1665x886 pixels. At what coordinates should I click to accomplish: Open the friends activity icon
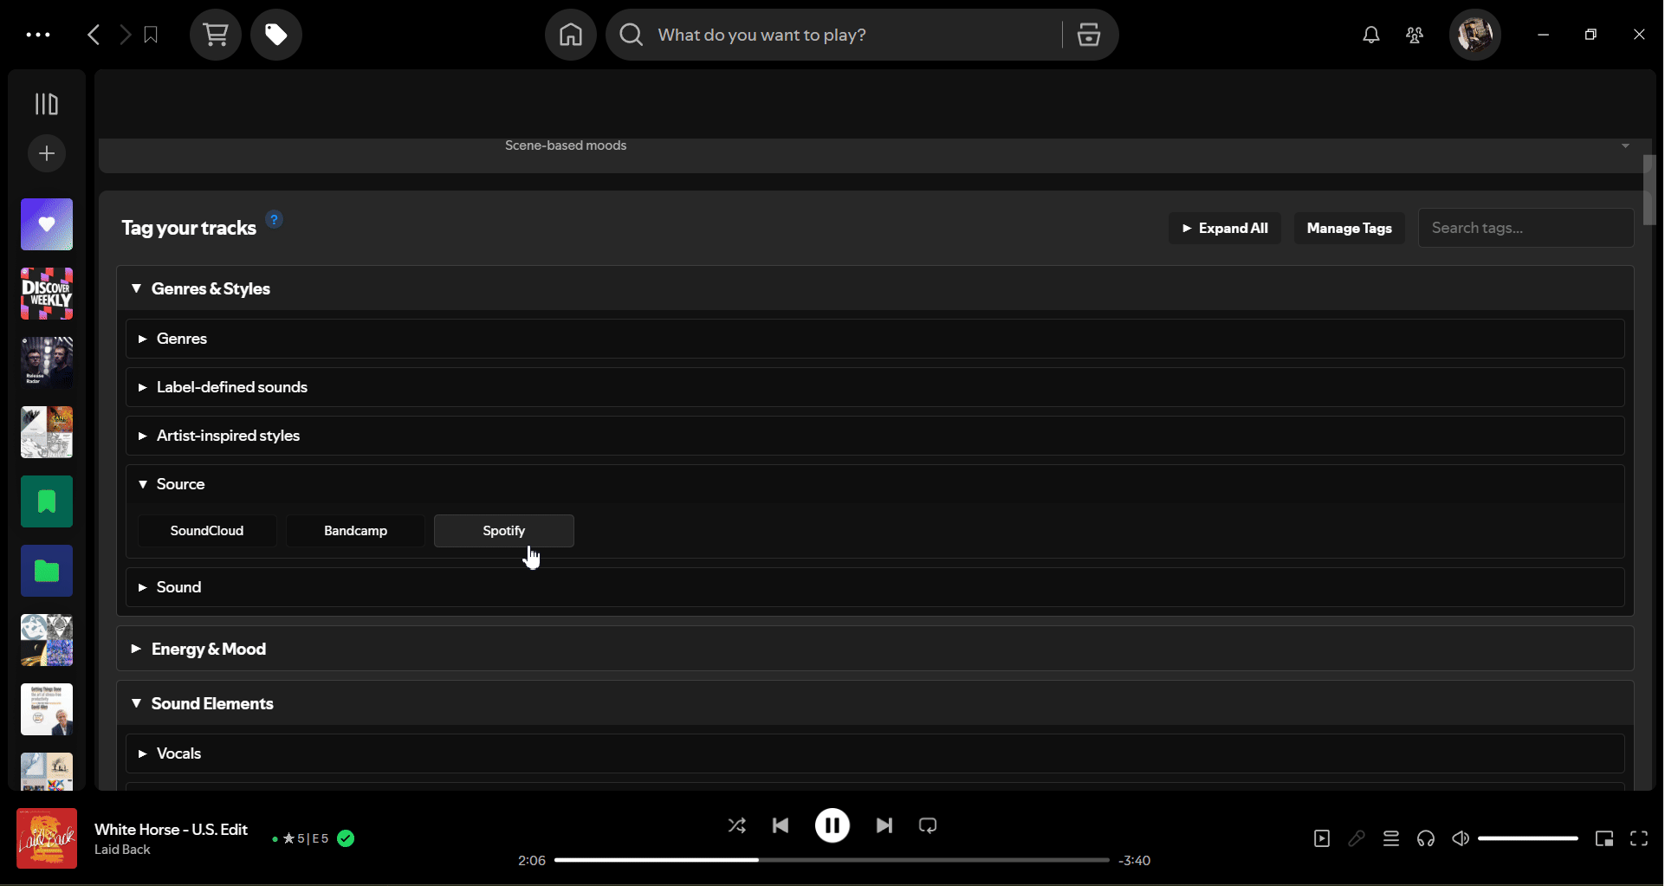click(1415, 35)
